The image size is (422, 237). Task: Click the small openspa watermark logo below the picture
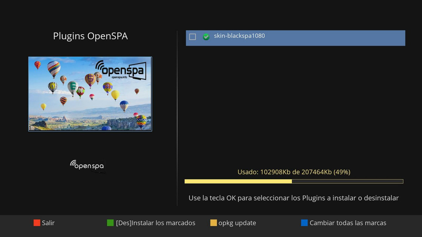pyautogui.click(x=87, y=166)
